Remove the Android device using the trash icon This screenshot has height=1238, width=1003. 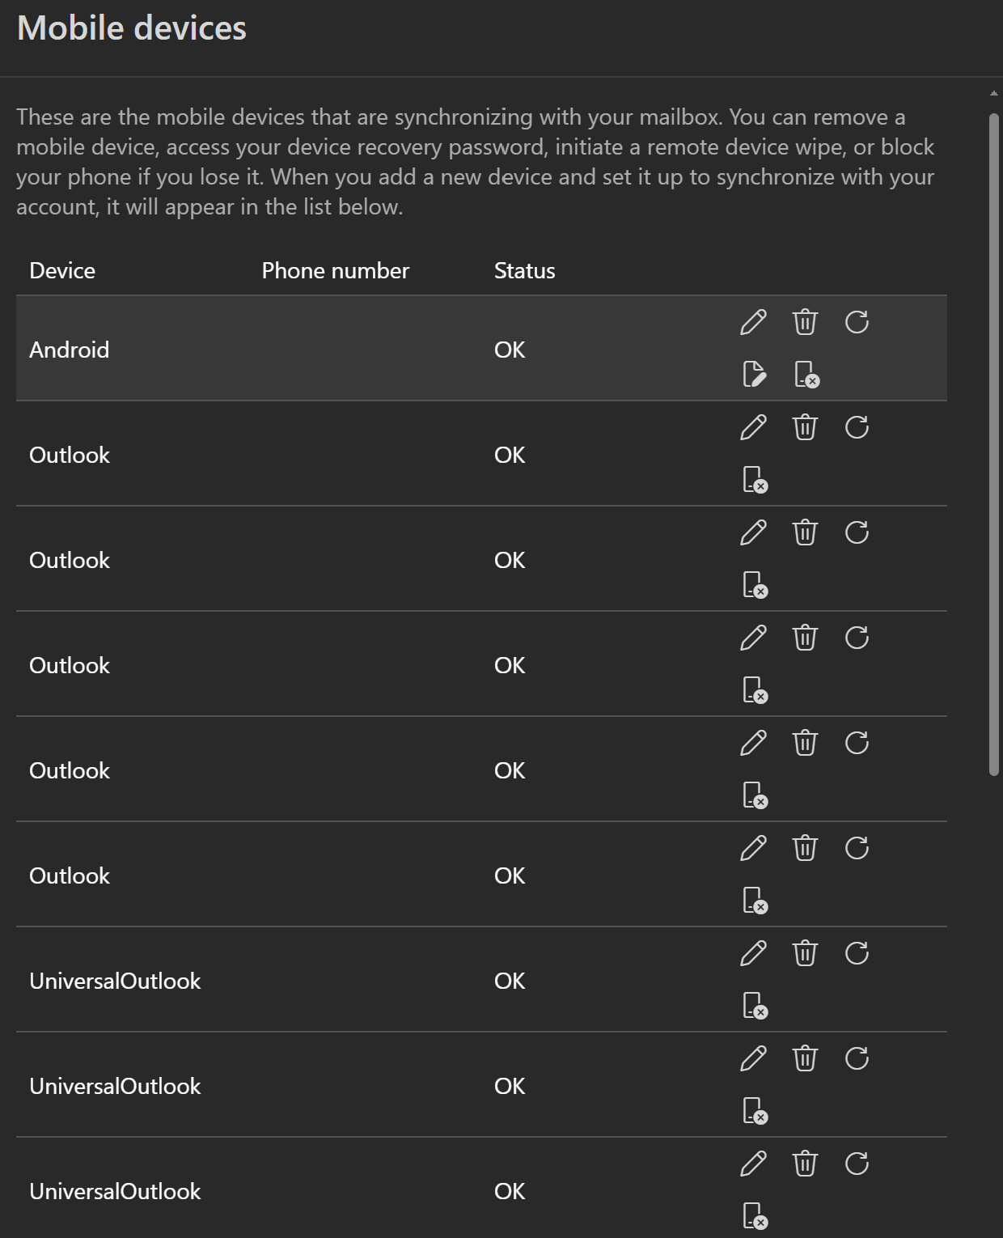click(805, 322)
